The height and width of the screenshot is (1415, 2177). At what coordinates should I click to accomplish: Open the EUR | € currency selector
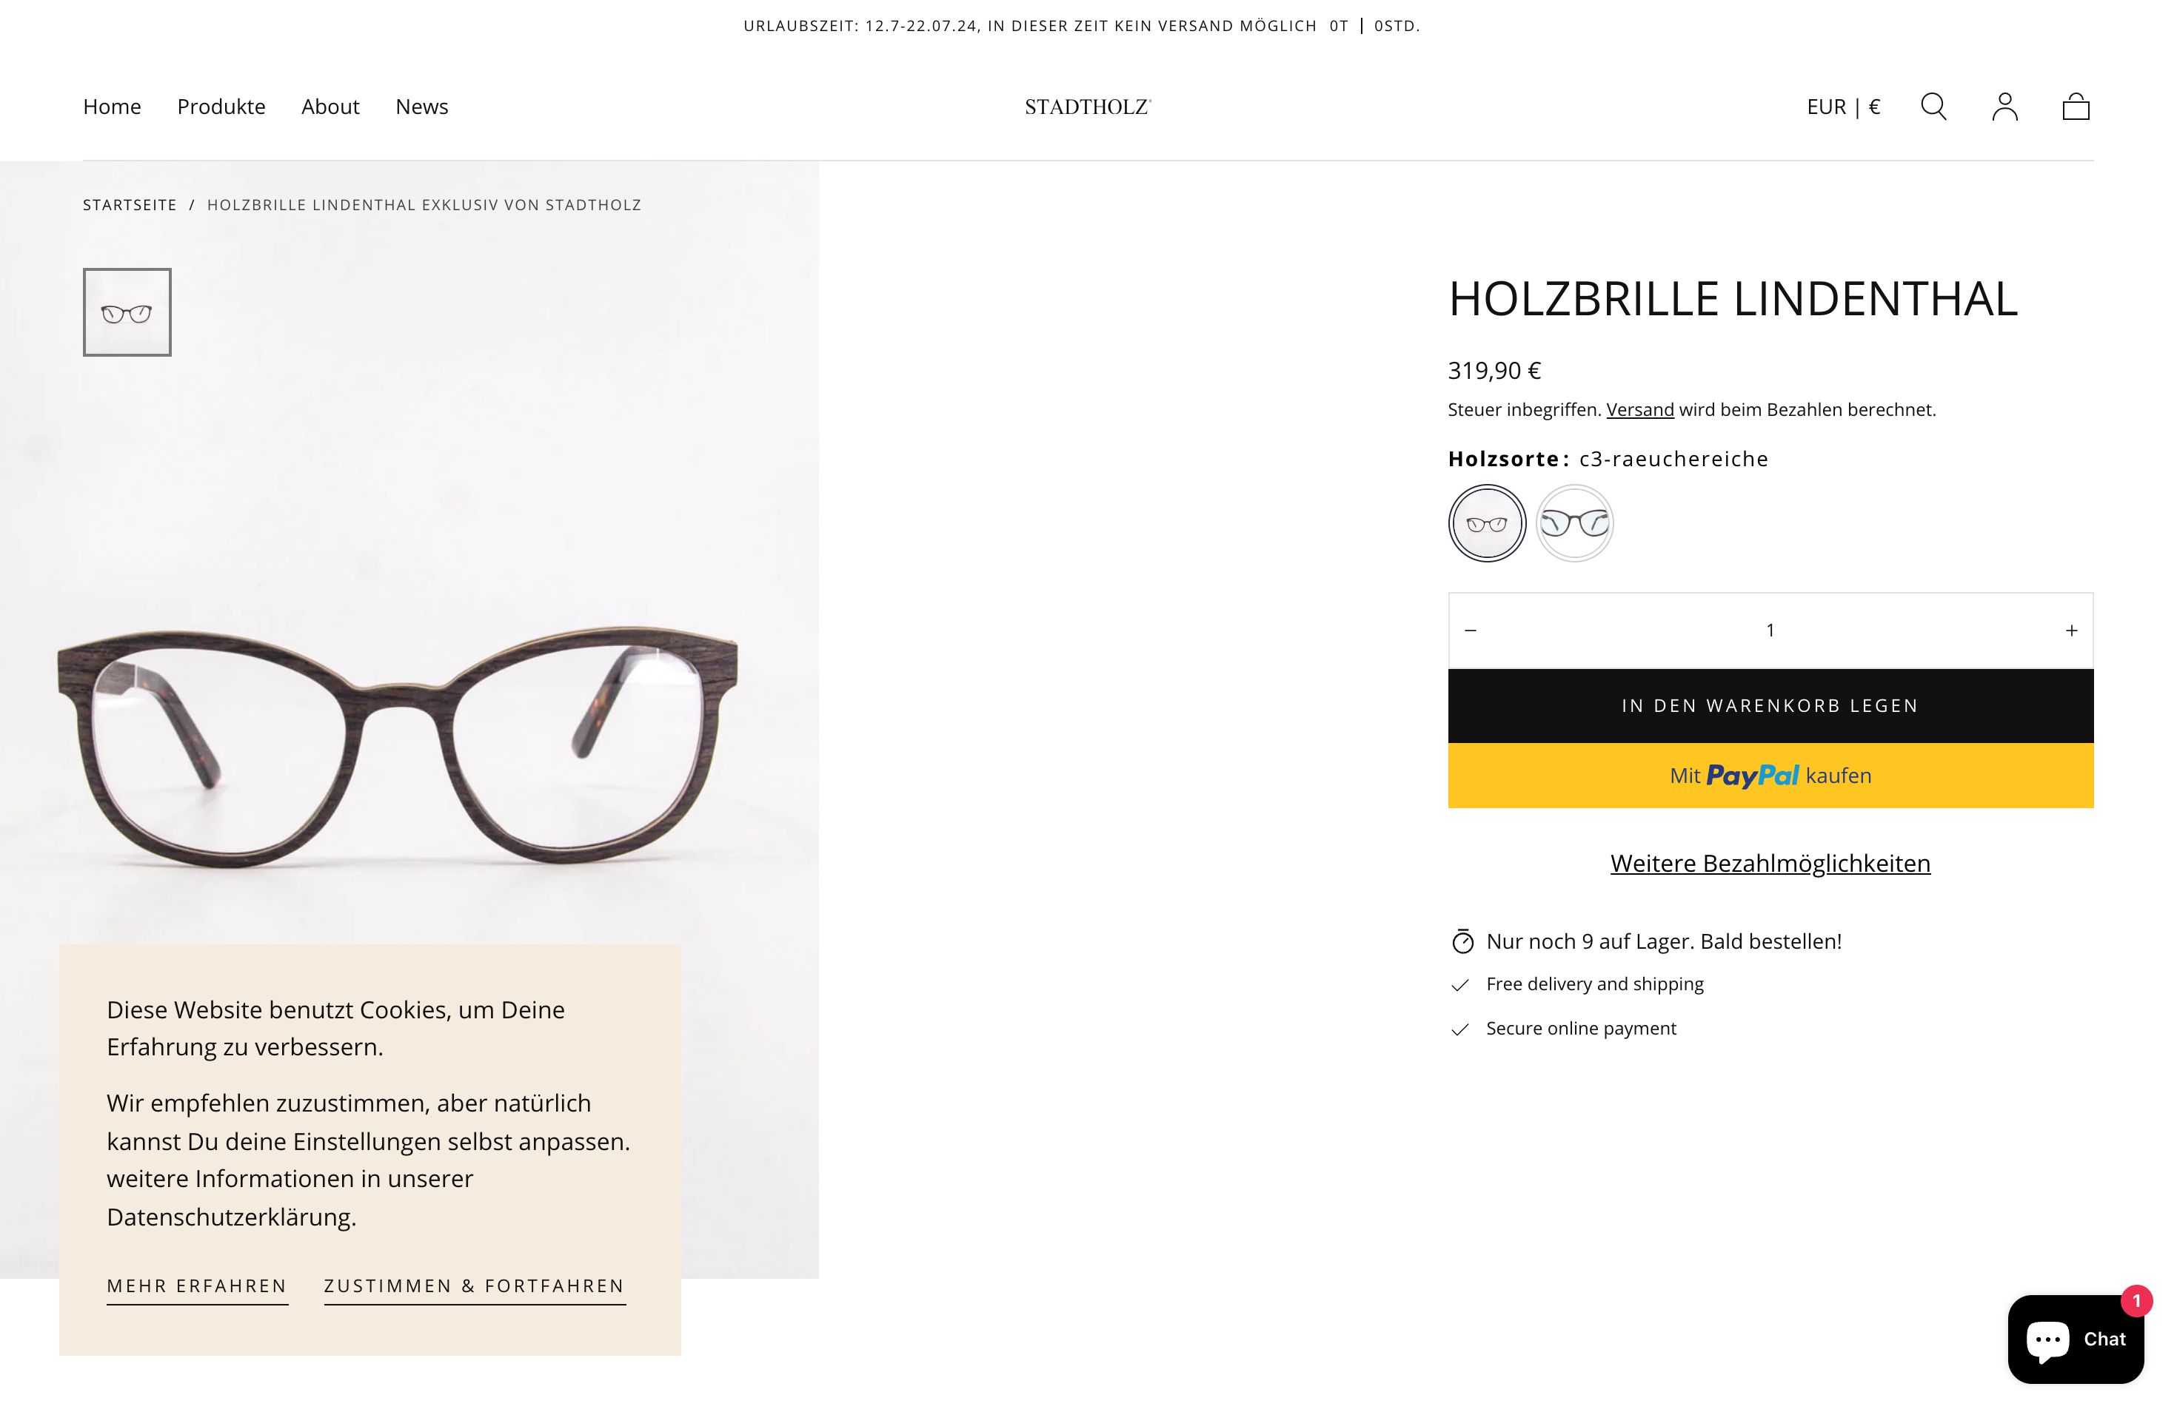point(1842,107)
